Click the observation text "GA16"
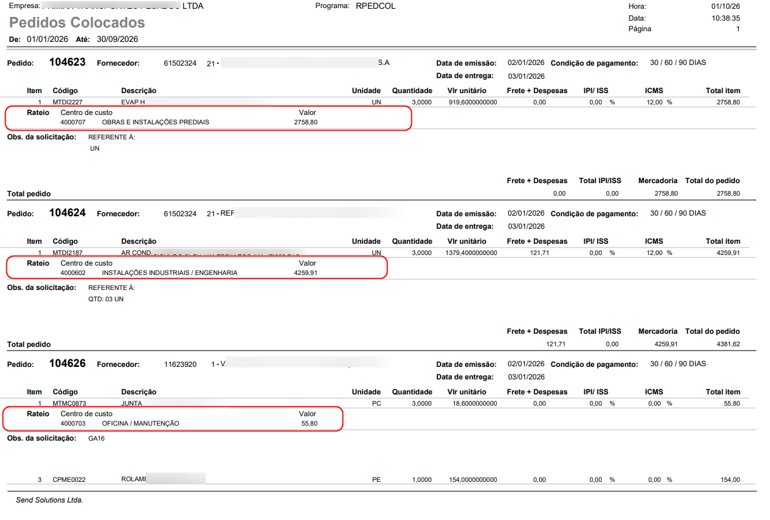The width and height of the screenshot is (770, 520). pyautogui.click(x=97, y=438)
